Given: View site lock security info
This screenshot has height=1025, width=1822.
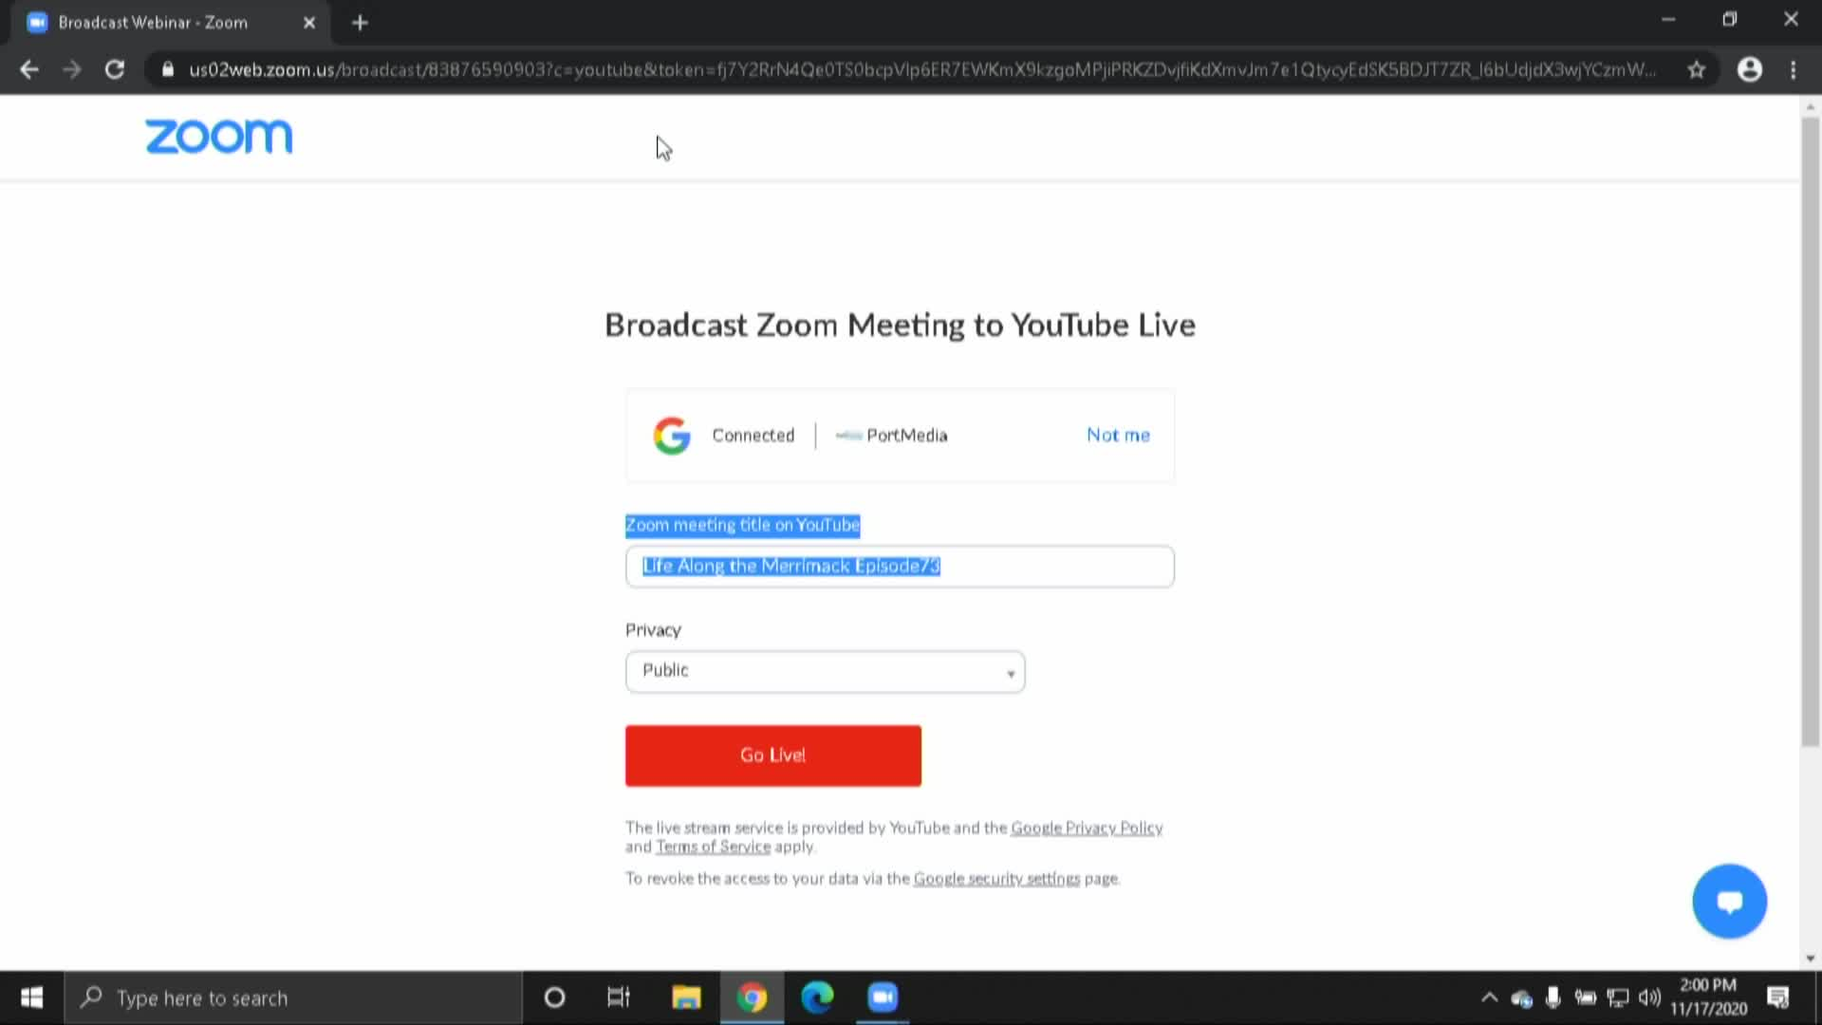Looking at the screenshot, I should tap(168, 69).
